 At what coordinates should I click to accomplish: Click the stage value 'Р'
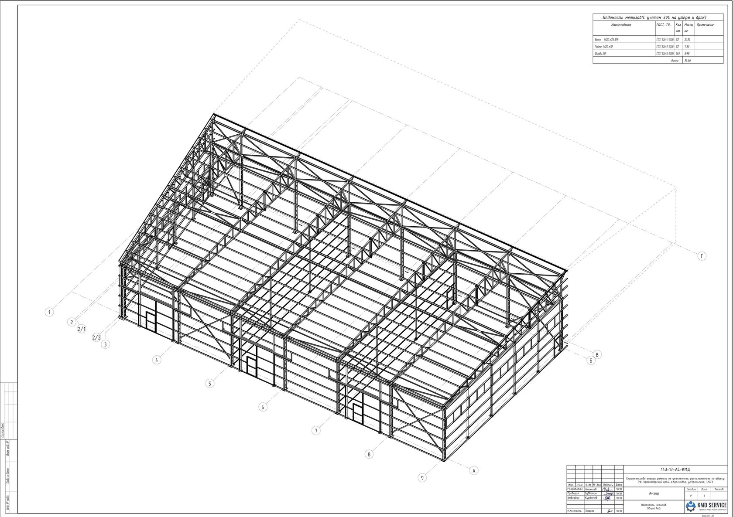click(691, 496)
